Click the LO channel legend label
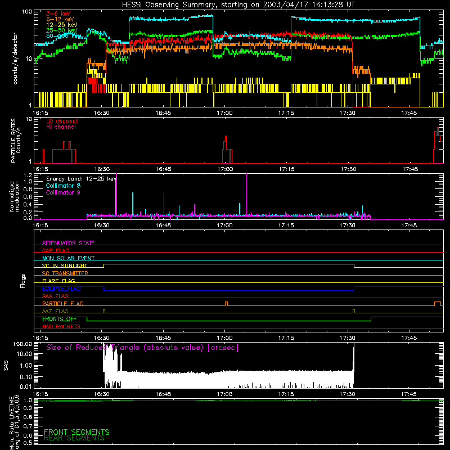This screenshot has height=450, width=450. pos(62,121)
